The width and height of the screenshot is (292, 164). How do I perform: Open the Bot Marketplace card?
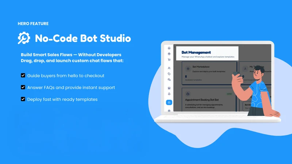[209, 73]
